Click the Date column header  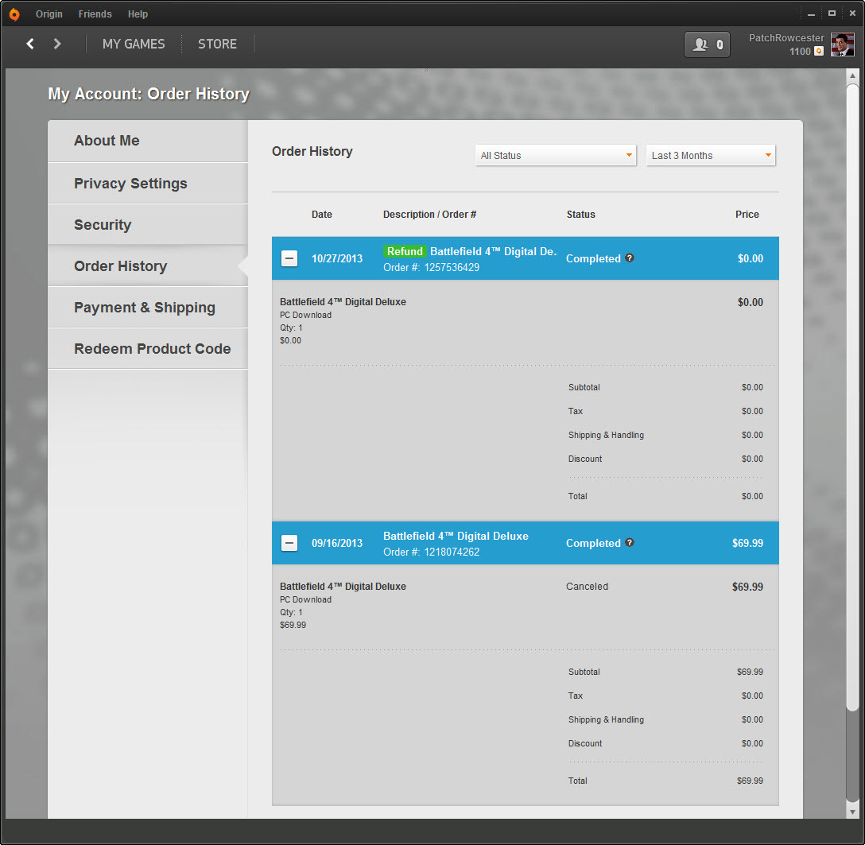pos(322,215)
